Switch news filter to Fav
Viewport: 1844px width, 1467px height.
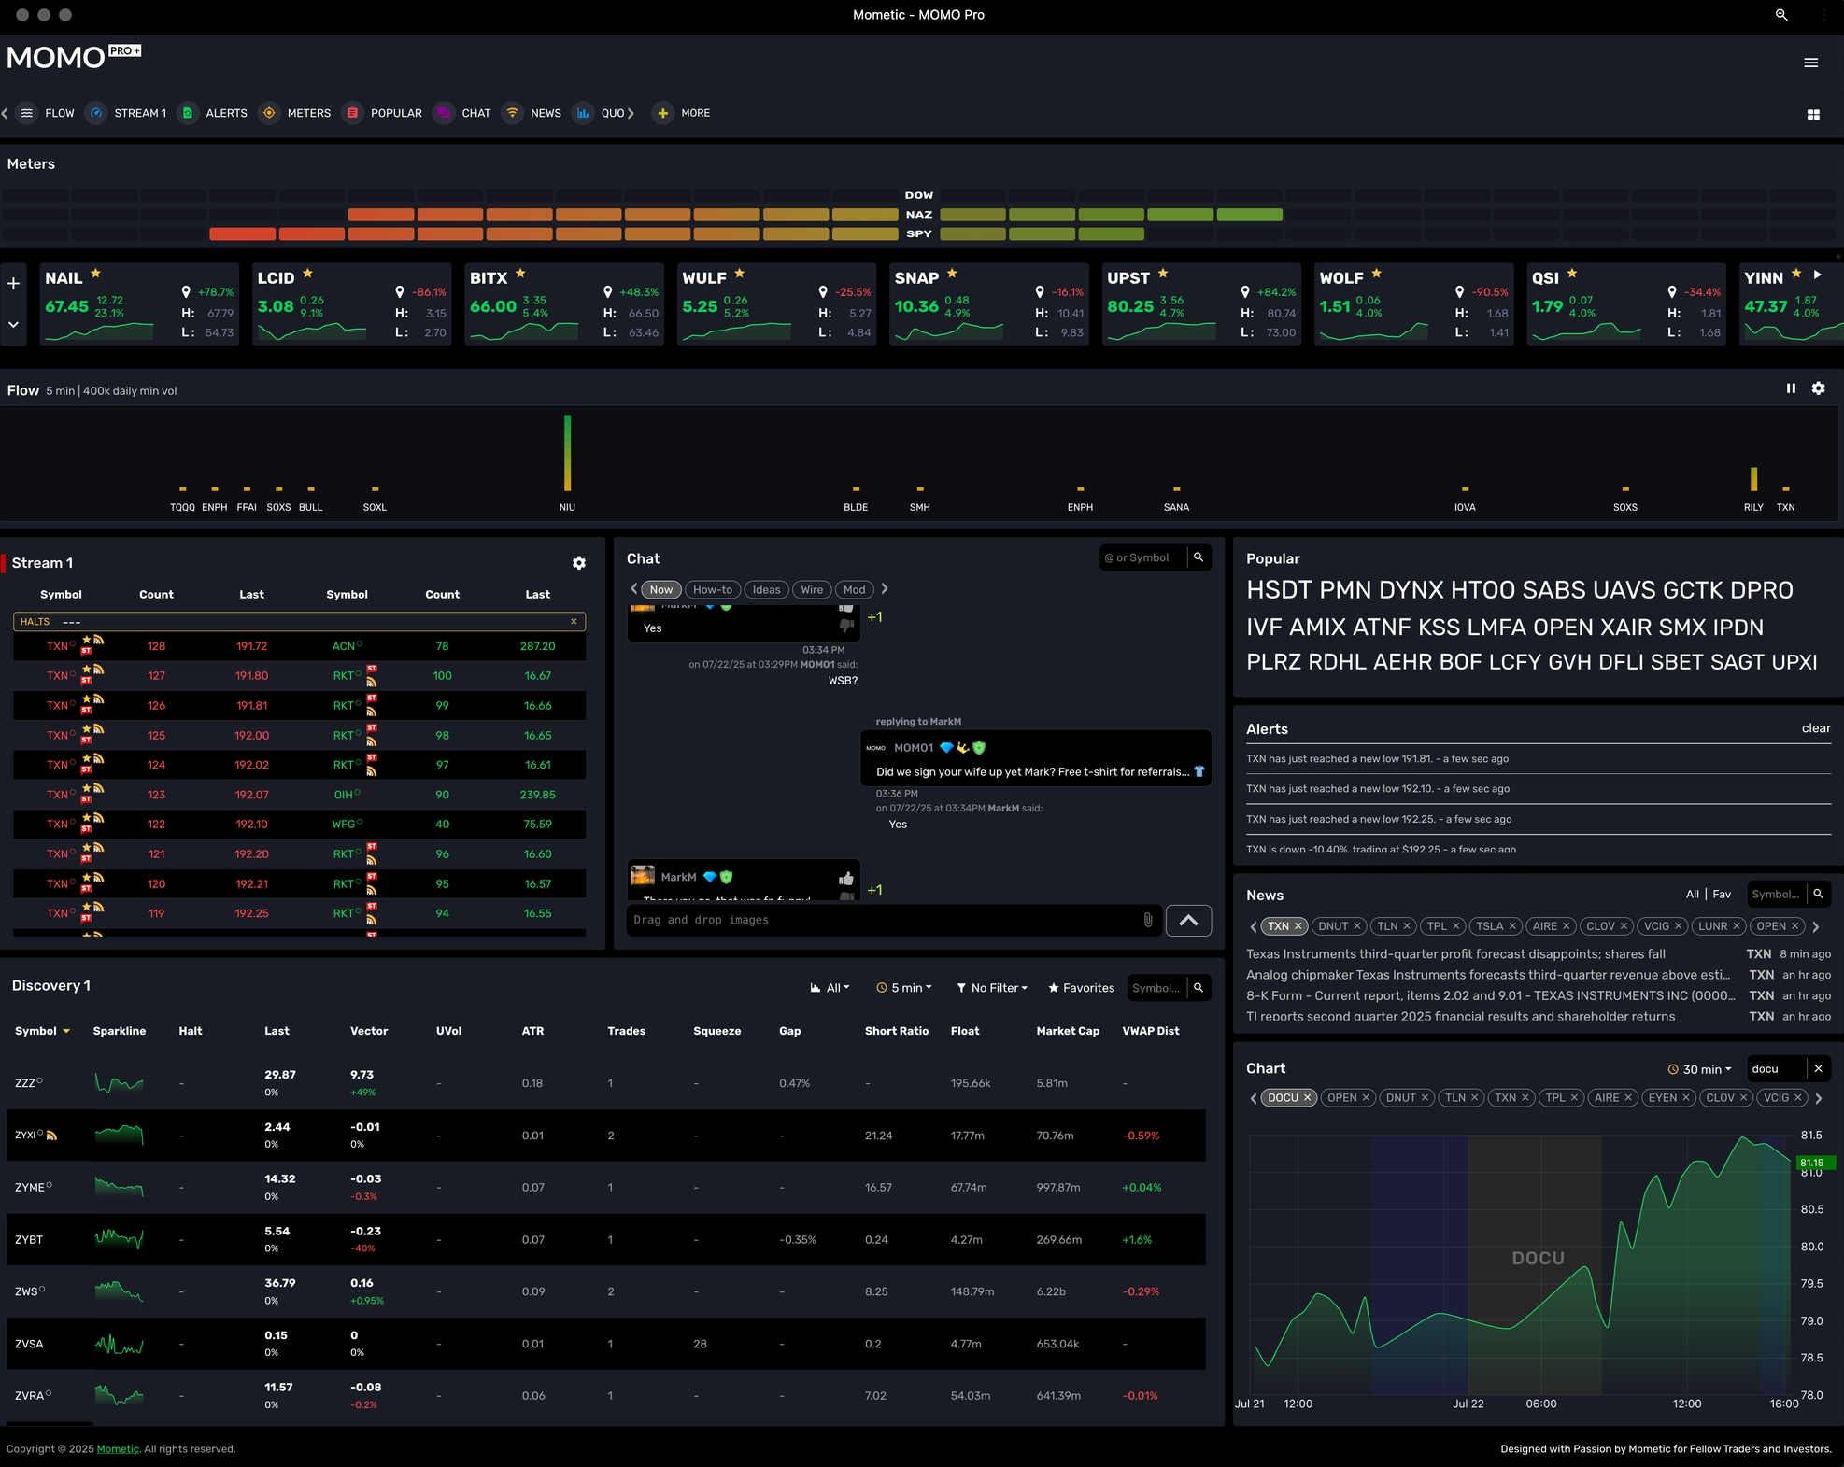pyautogui.click(x=1721, y=894)
